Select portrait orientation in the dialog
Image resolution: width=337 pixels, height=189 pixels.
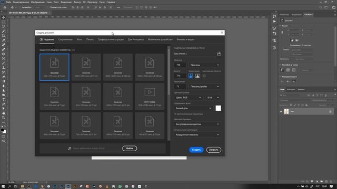click(x=191, y=76)
